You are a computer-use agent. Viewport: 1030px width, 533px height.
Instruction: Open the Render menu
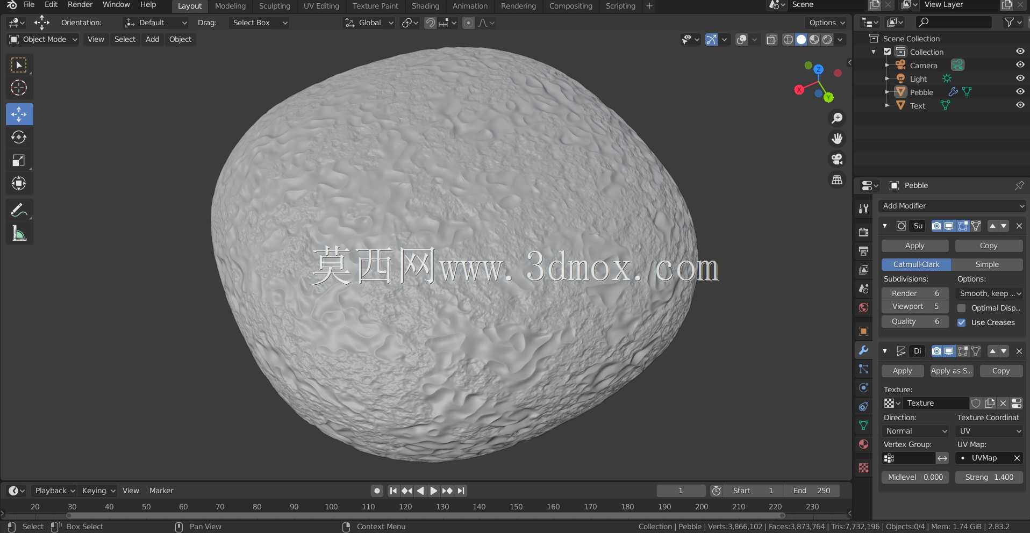(x=80, y=5)
